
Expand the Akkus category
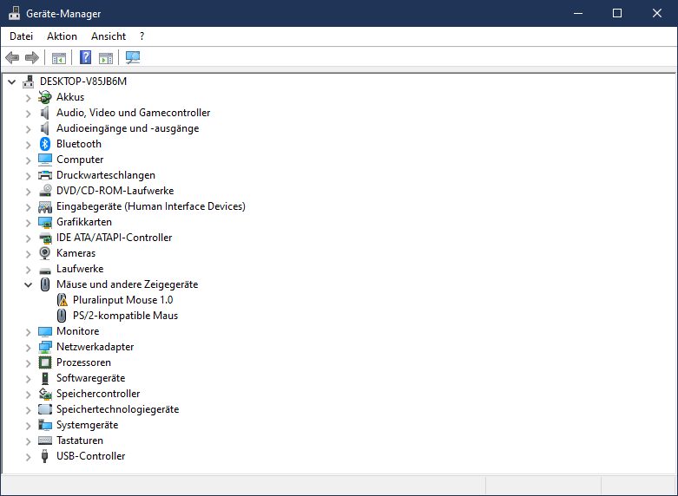point(28,98)
